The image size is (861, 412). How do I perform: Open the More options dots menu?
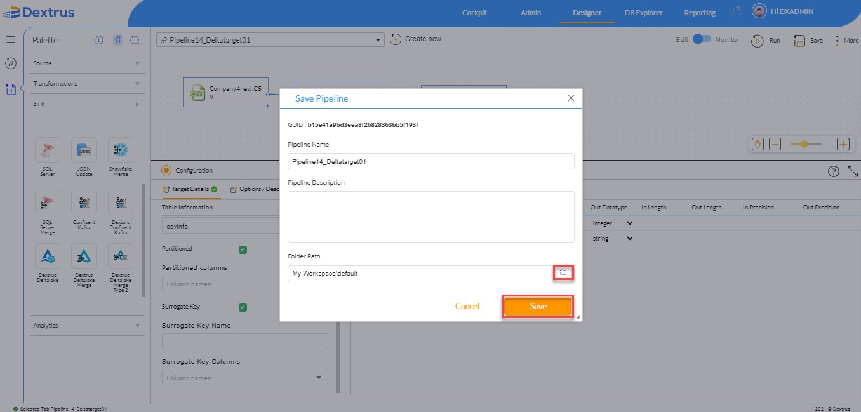(x=837, y=40)
